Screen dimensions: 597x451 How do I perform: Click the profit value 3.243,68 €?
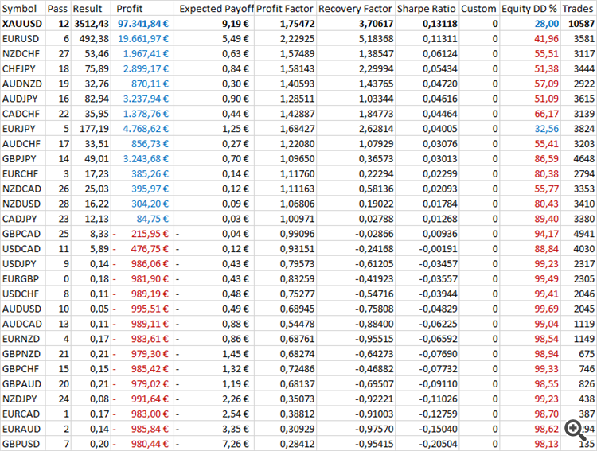(146, 159)
